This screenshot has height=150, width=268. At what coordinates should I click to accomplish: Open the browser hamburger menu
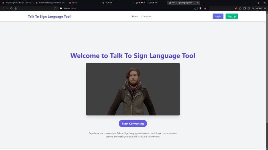[265, 8]
